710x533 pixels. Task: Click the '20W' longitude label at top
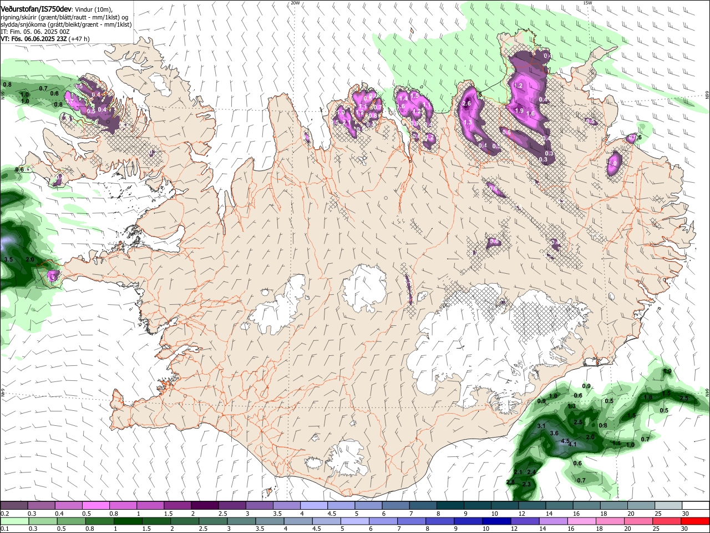point(295,3)
